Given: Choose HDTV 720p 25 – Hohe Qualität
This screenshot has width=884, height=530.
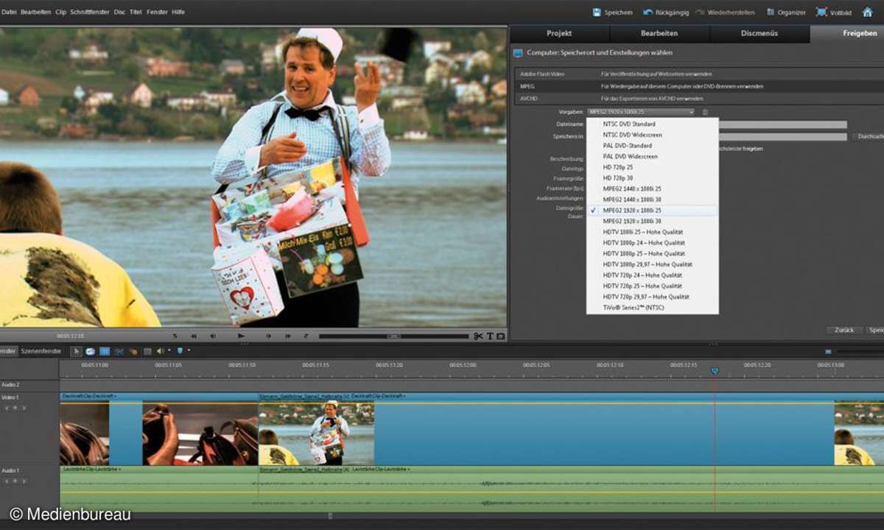Looking at the screenshot, I should pos(652,286).
